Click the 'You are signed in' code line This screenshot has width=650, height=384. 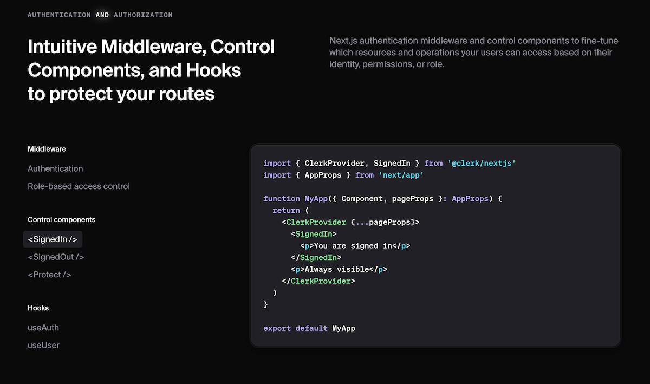(x=355, y=246)
